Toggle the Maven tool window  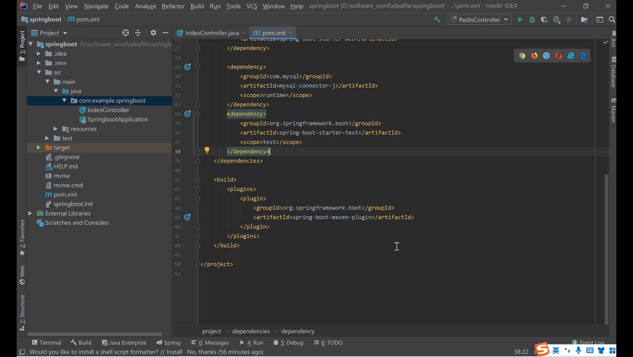coord(613,110)
